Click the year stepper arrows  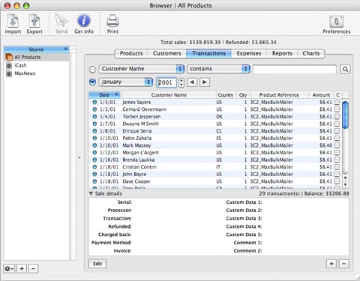tap(181, 82)
